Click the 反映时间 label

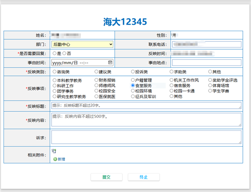point(158,54)
